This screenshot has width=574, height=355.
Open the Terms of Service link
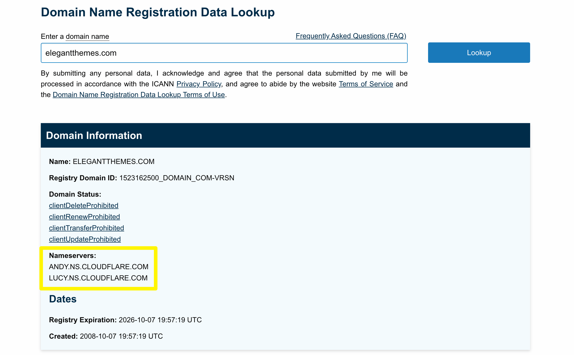click(366, 84)
